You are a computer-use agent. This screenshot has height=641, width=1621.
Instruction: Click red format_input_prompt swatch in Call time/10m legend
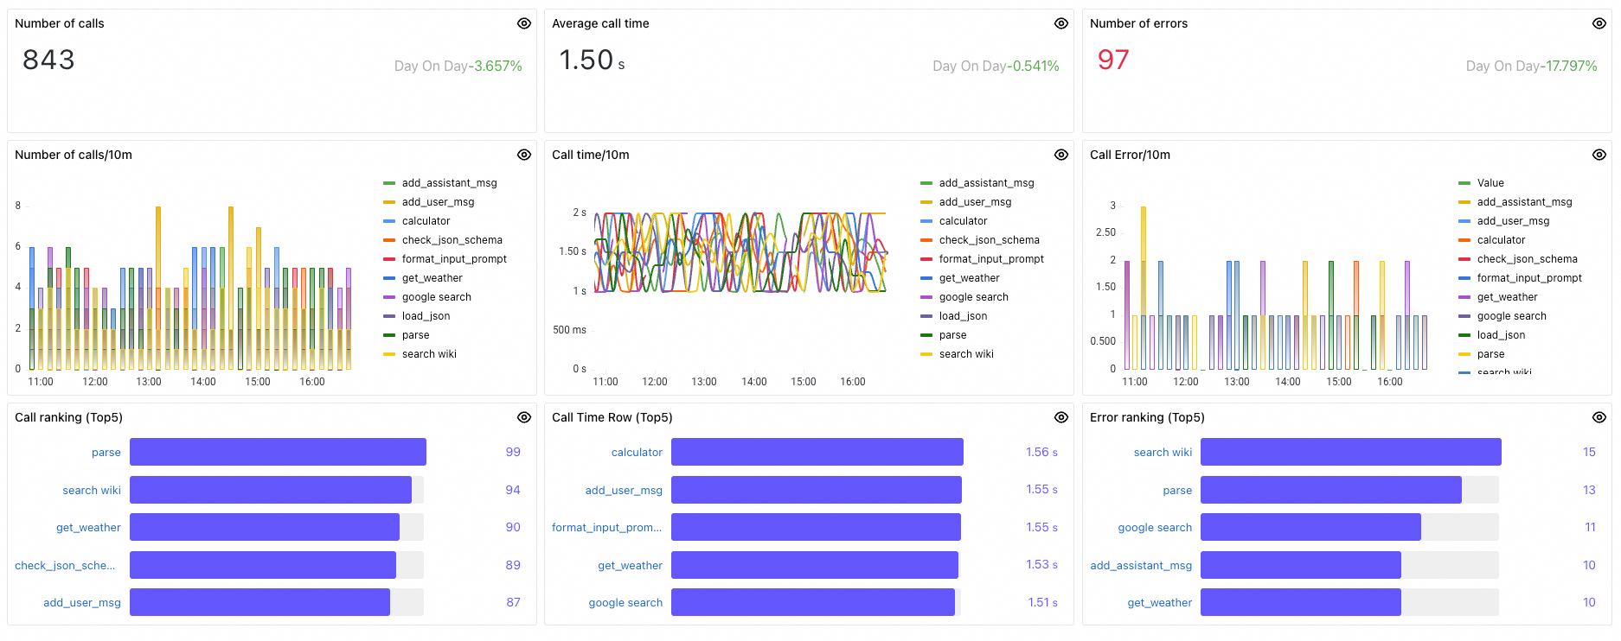pos(926,259)
